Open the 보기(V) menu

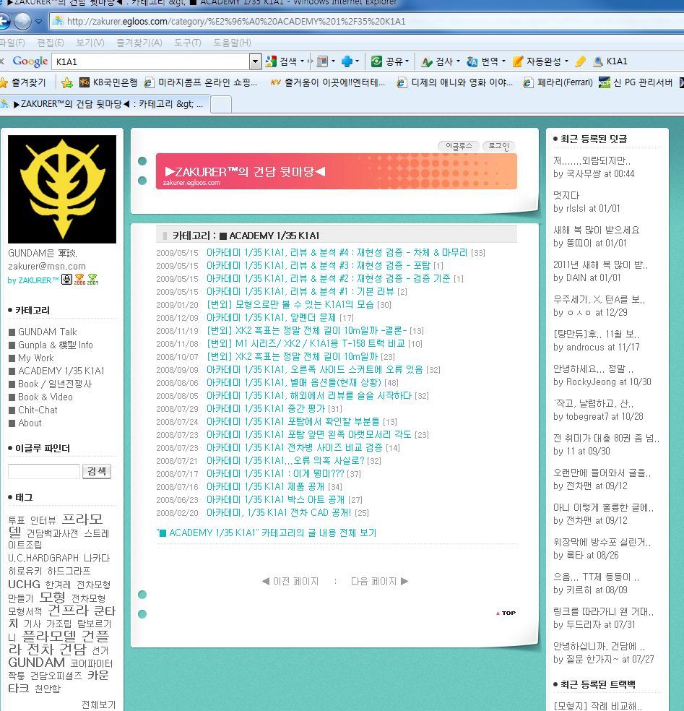pyautogui.click(x=90, y=43)
